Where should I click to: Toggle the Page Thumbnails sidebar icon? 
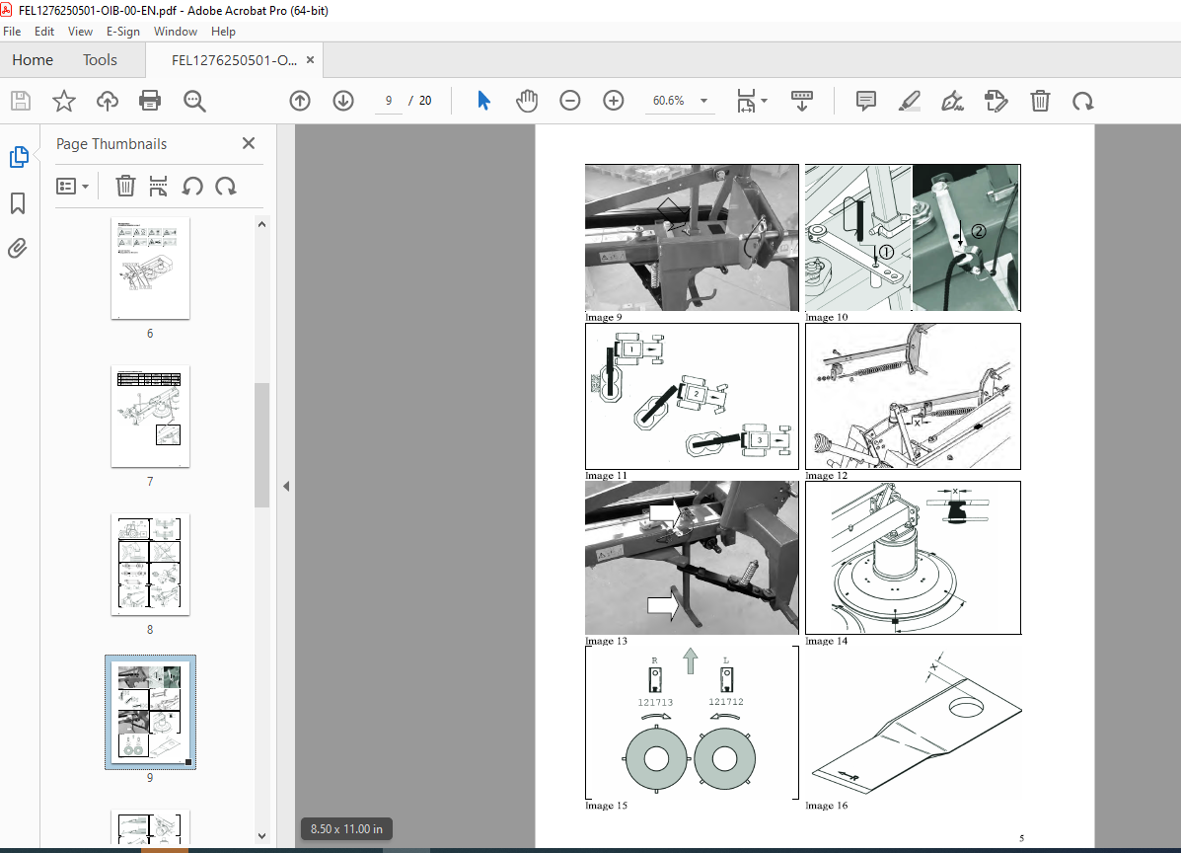[x=18, y=157]
